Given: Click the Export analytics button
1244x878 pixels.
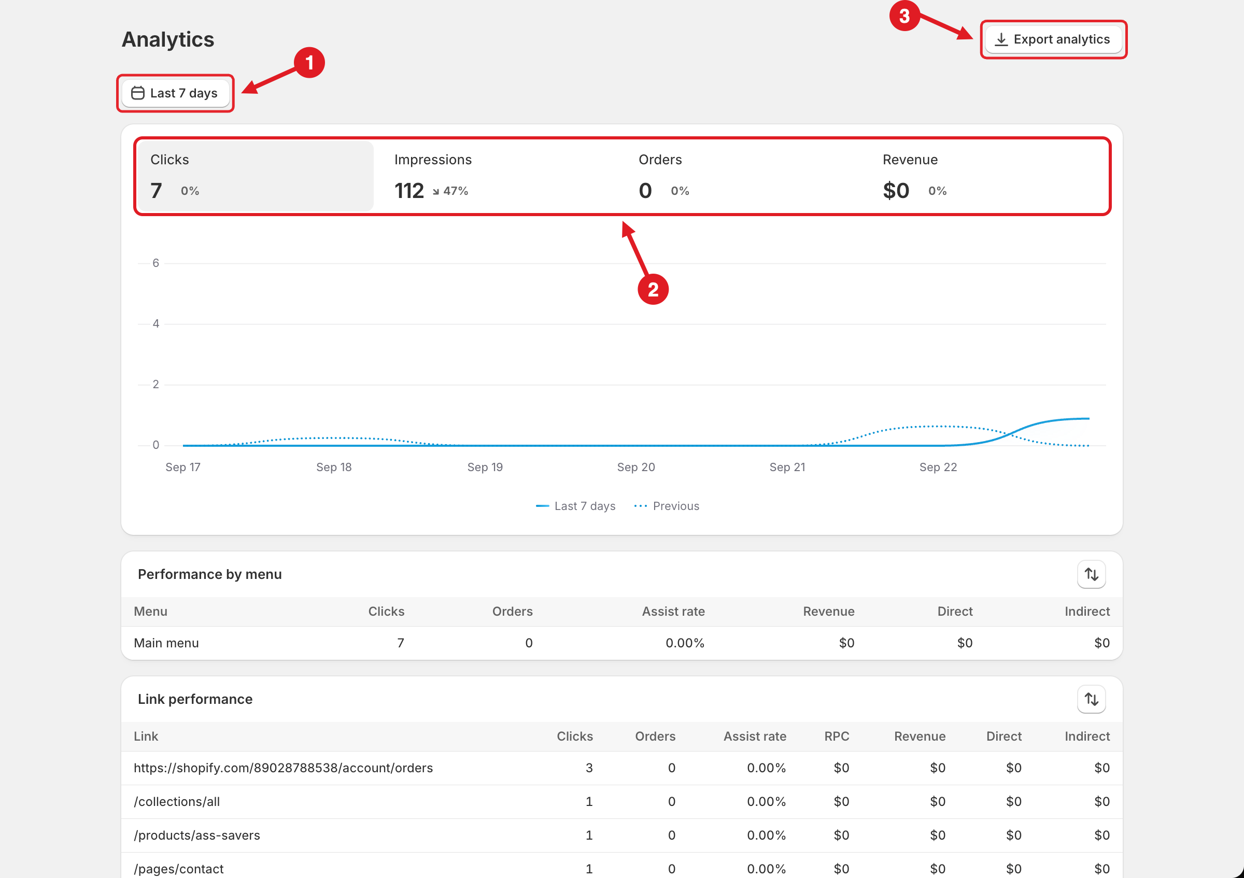Looking at the screenshot, I should tap(1053, 39).
